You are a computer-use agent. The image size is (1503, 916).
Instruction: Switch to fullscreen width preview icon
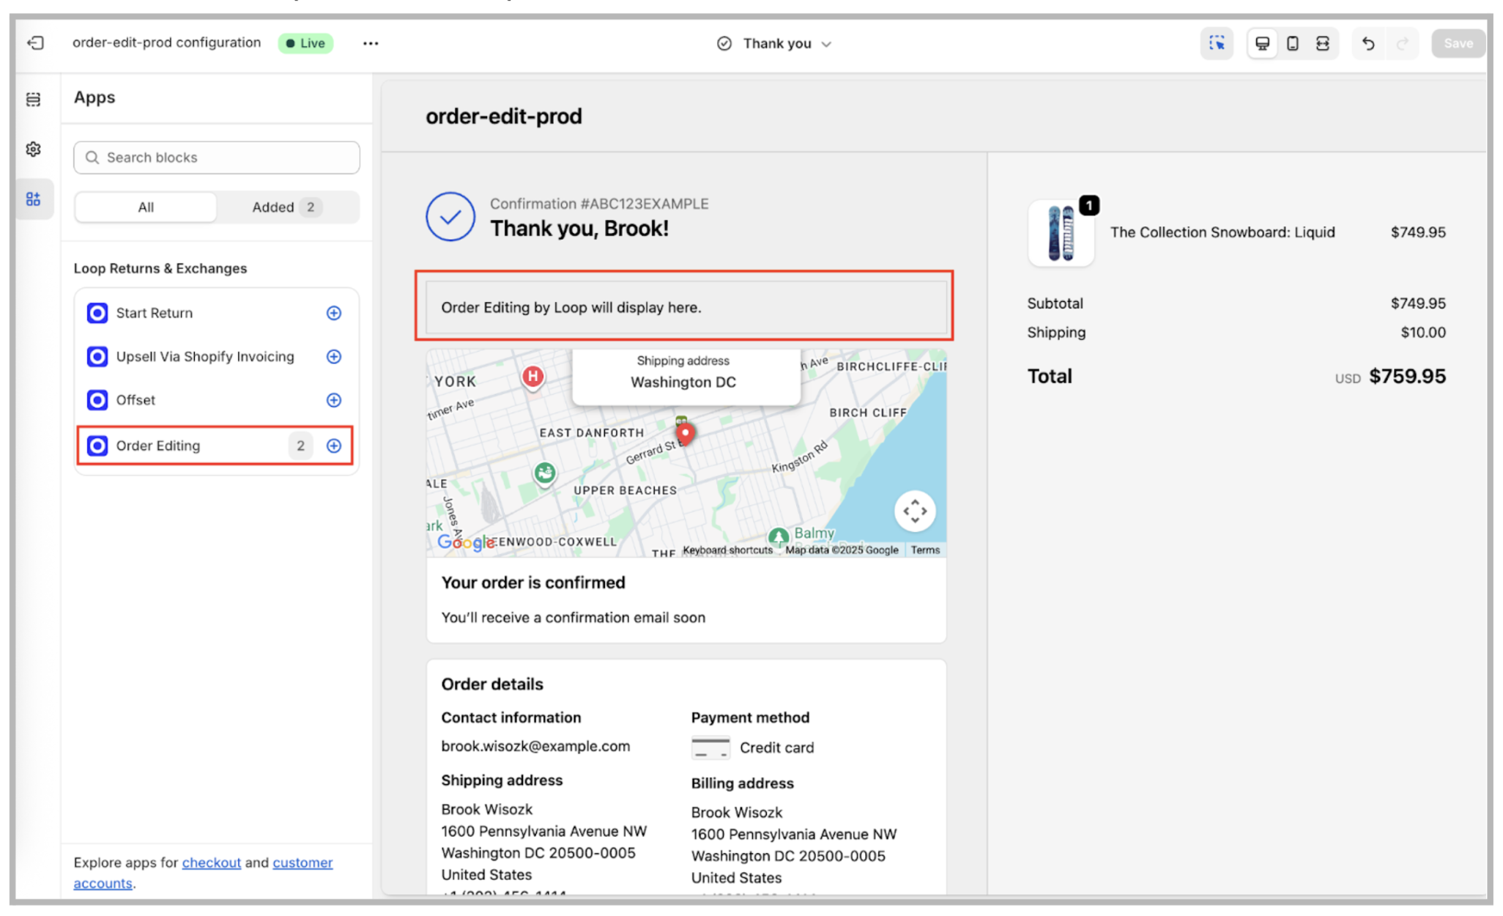pos(1323,43)
